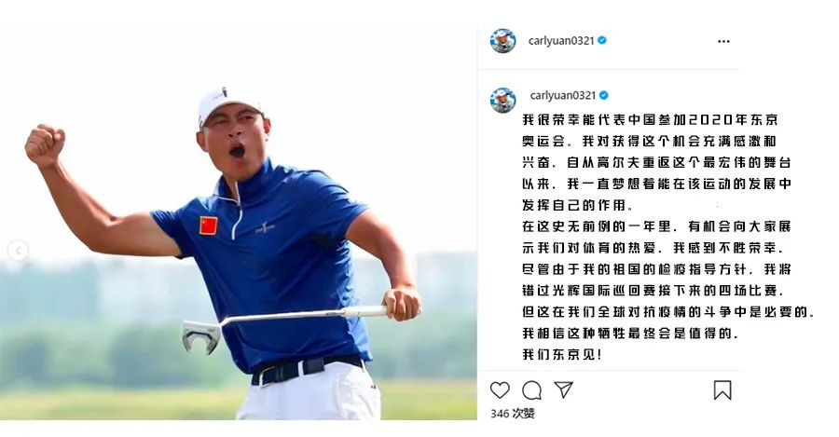Click first caption line about 2020年东京
Viewport: 839px width, 437px height.
coord(650,119)
